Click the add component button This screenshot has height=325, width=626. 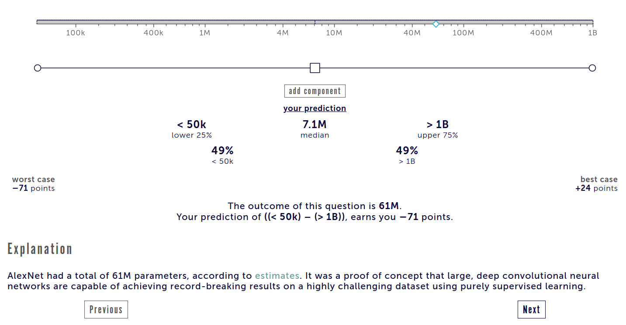(315, 91)
